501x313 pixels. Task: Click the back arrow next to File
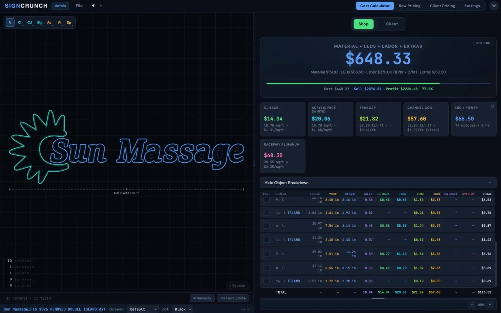pyautogui.click(x=93, y=6)
